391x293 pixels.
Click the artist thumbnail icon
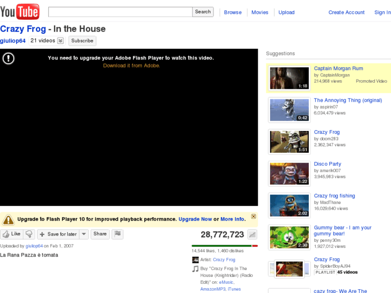pos(195,260)
